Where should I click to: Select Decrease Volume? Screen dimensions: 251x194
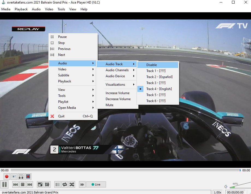117,99
